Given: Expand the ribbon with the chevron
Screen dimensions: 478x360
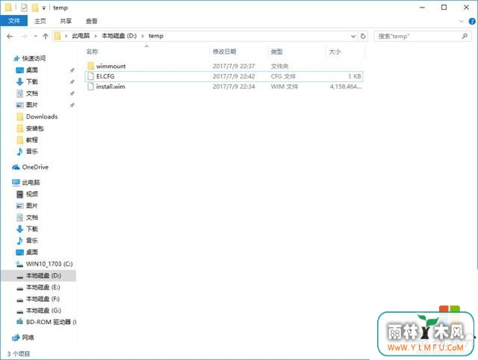Looking at the screenshot, I should tap(462, 22).
